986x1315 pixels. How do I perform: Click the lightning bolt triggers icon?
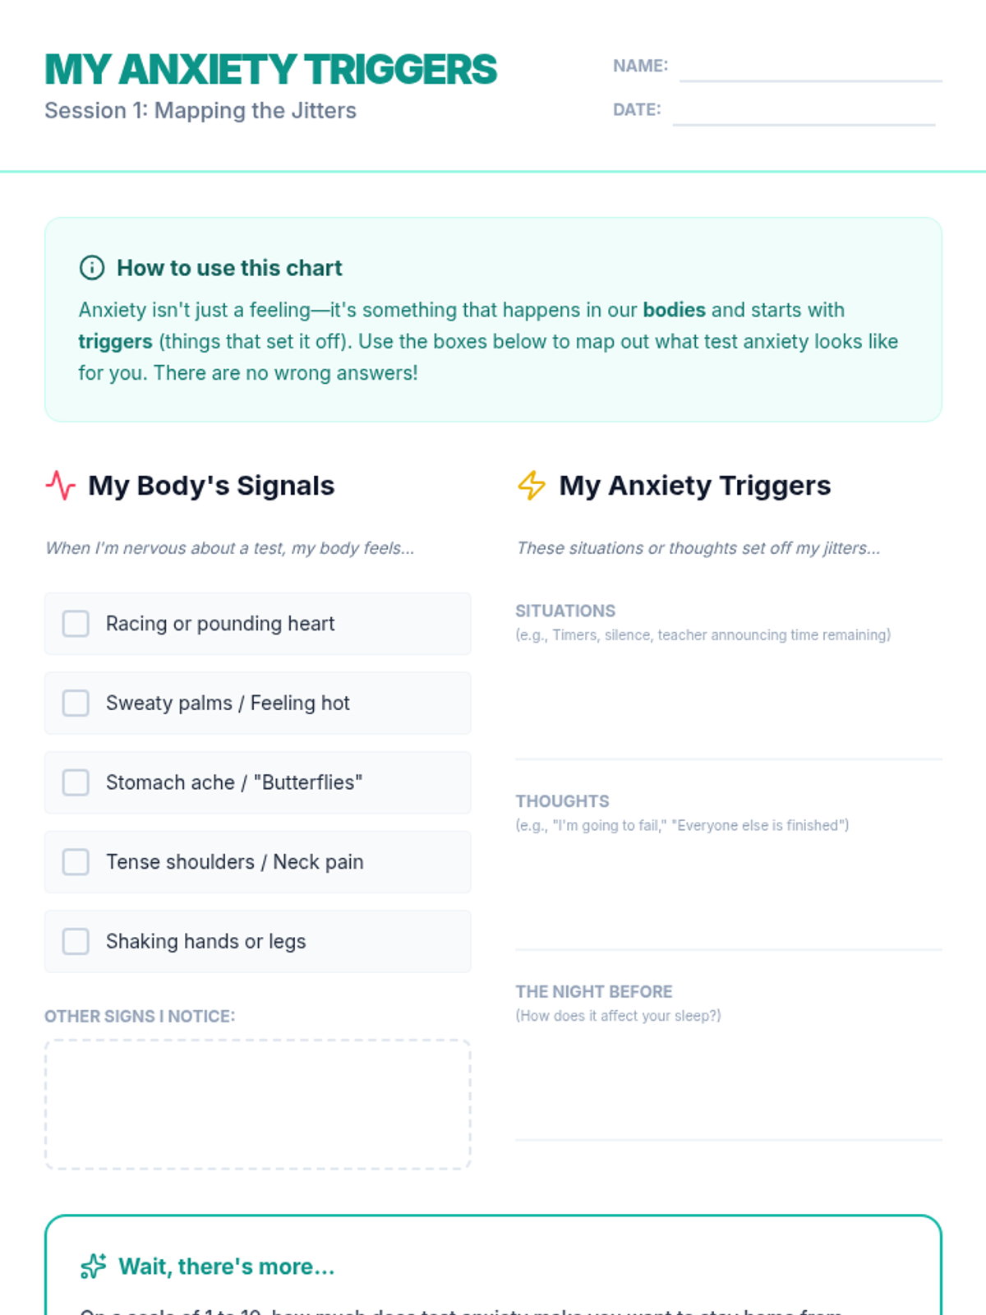[532, 486]
